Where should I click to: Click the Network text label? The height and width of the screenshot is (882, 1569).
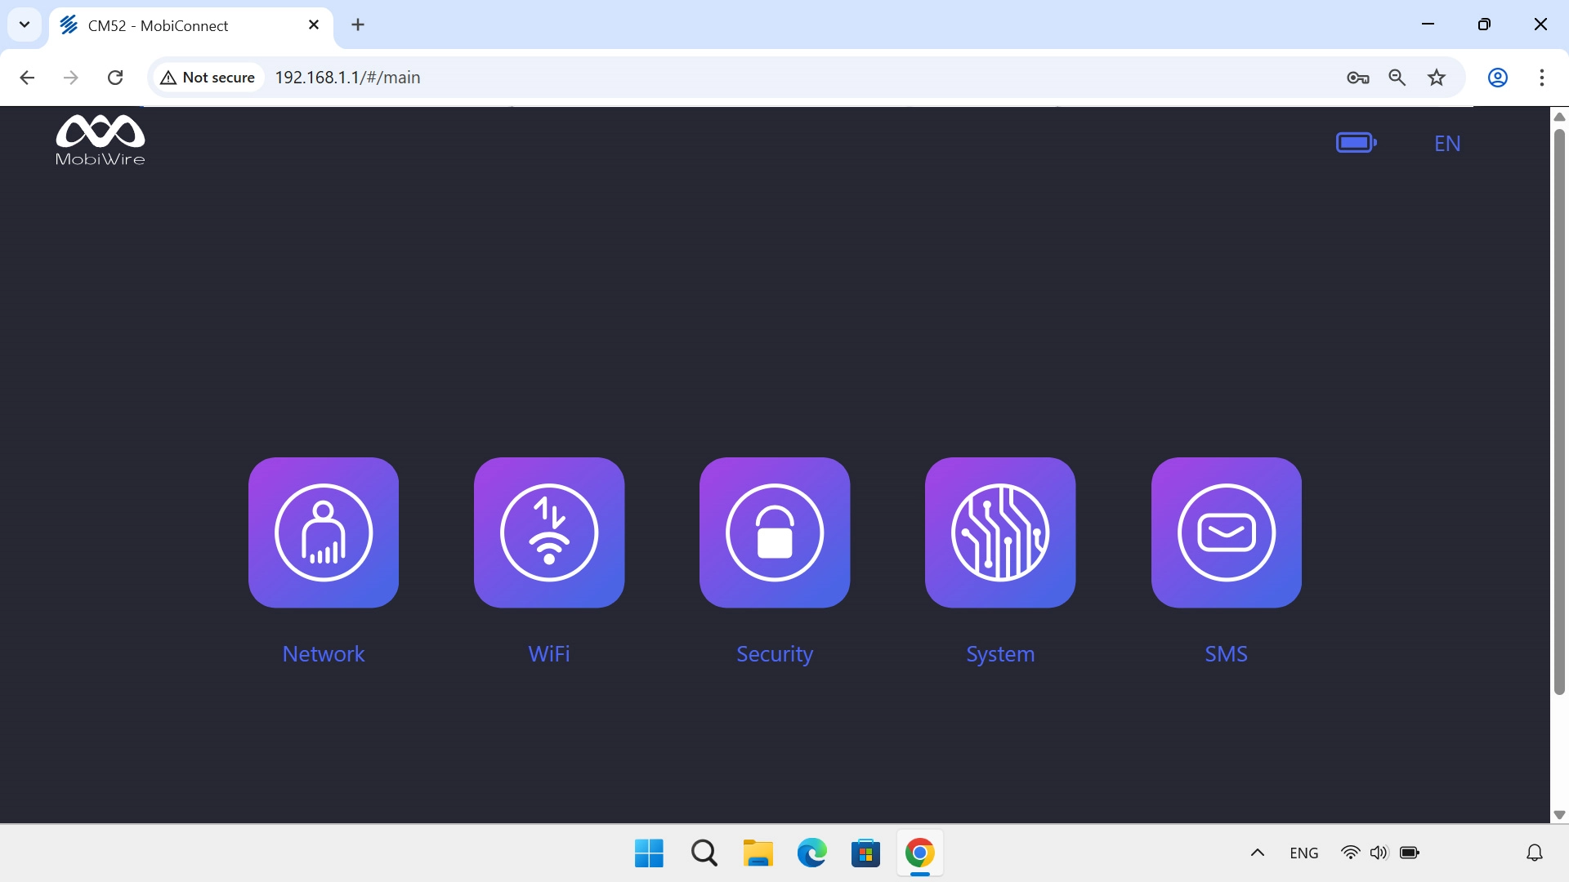point(324,653)
